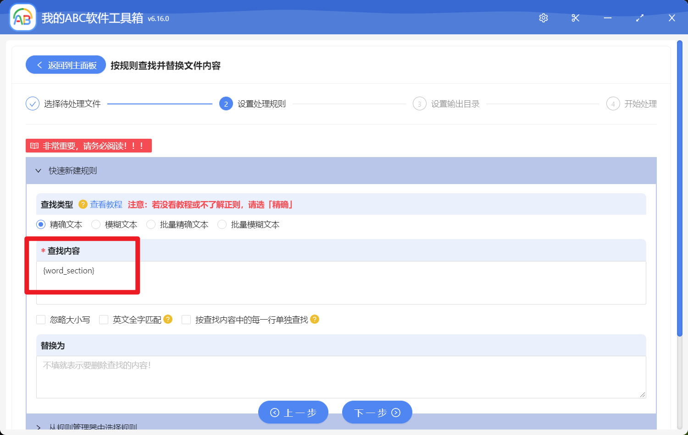The width and height of the screenshot is (688, 435).
Task: Open the 查看教程 tutorial link
Action: pyautogui.click(x=105, y=204)
